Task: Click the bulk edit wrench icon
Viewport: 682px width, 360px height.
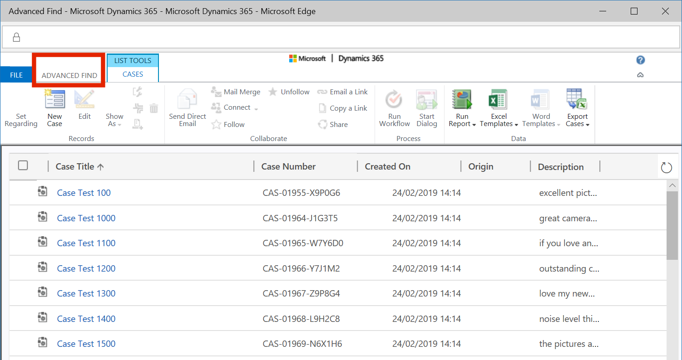Action: (x=138, y=92)
